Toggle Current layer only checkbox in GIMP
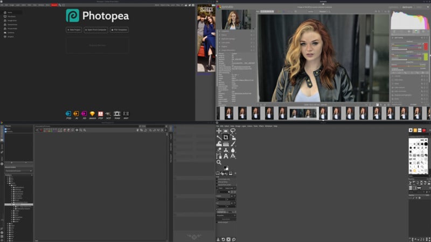Viewport: 431px width, 242px height. click(x=218, y=179)
